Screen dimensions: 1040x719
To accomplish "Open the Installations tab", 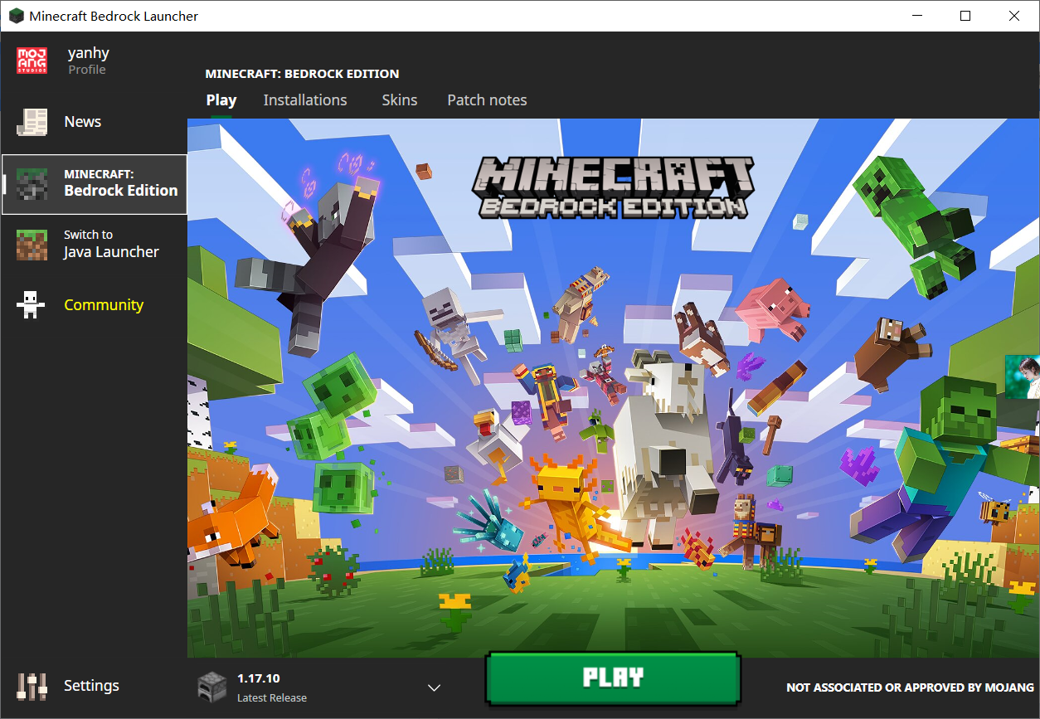I will pos(305,100).
